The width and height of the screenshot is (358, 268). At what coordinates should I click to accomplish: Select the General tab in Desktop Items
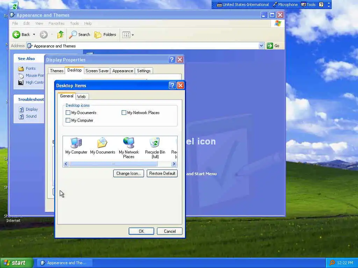point(67,96)
